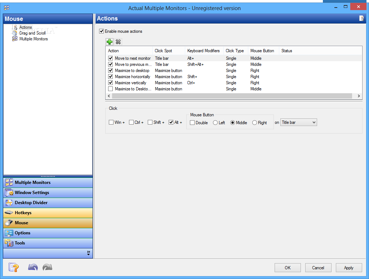369x279 pixels.
Task: Sort list by Action column header
Action: [129, 50]
